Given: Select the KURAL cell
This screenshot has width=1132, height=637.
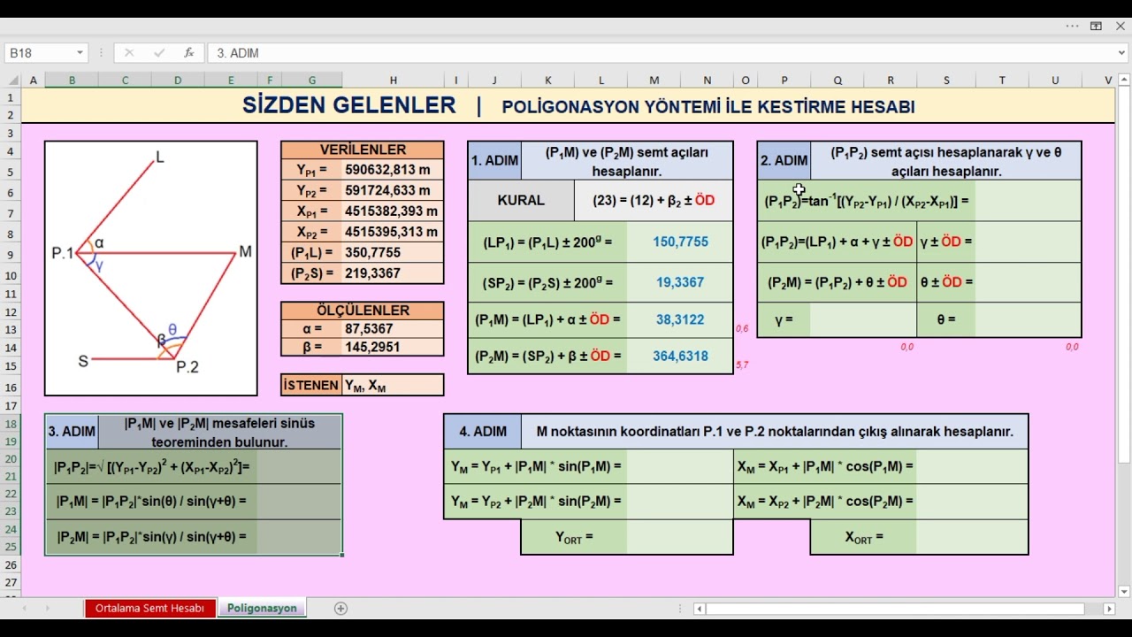Looking at the screenshot, I should (521, 200).
